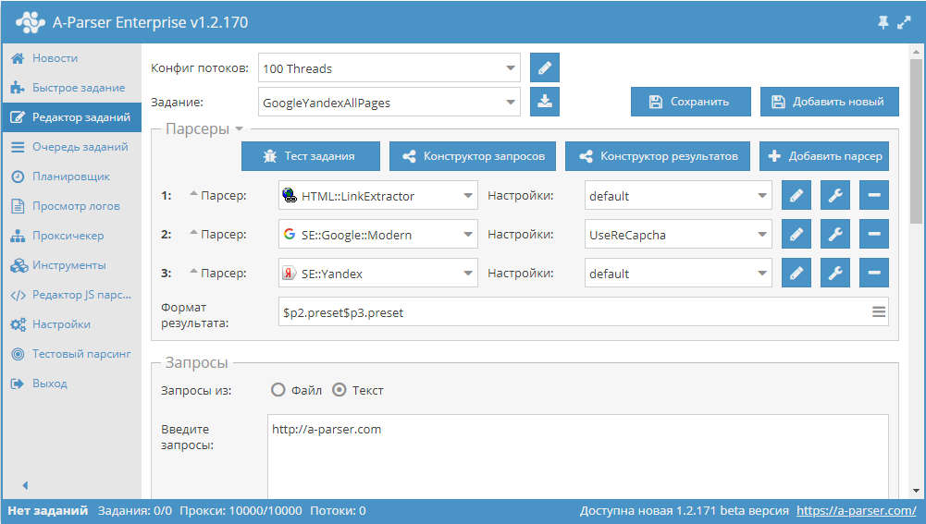Click the Добавить новый button
Viewport: 926px width, 524px height.
[829, 102]
